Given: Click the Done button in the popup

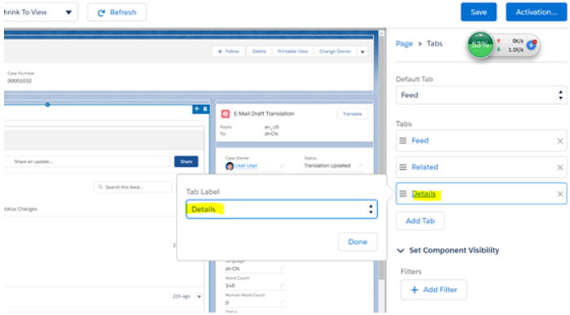Looking at the screenshot, I should [357, 242].
